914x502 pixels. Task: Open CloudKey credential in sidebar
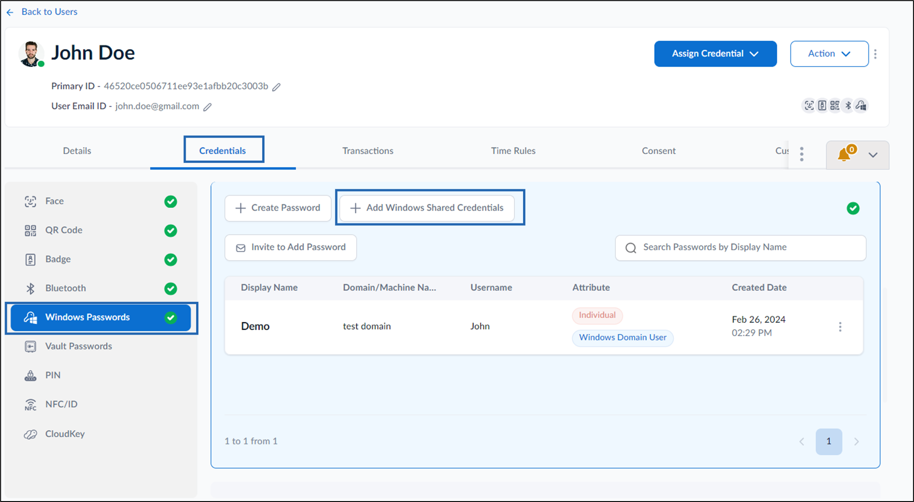101,434
